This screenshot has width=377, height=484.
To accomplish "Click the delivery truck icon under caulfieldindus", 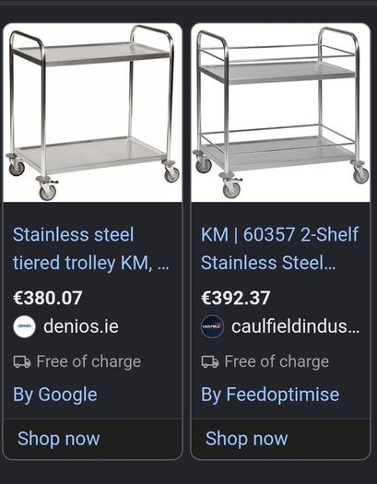I will (x=210, y=361).
